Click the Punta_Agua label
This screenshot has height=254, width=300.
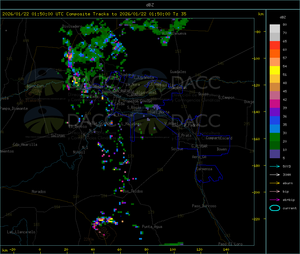pyautogui.click(x=152, y=227)
